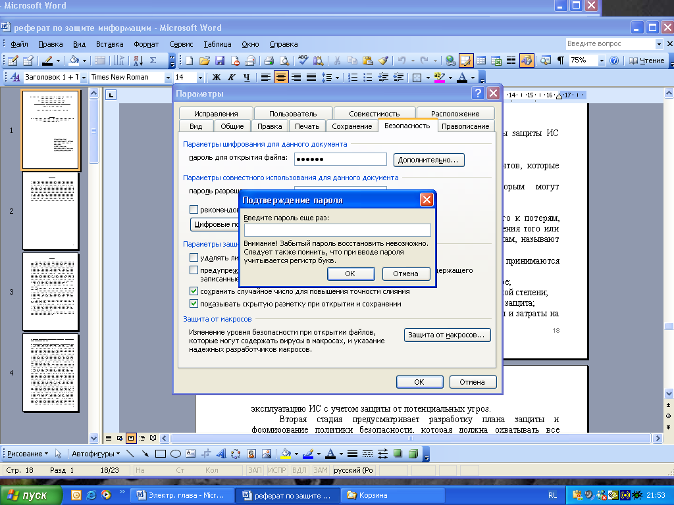Open print preview

(284, 60)
